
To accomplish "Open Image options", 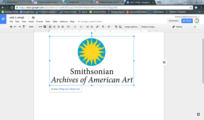I will pos(131,27).
